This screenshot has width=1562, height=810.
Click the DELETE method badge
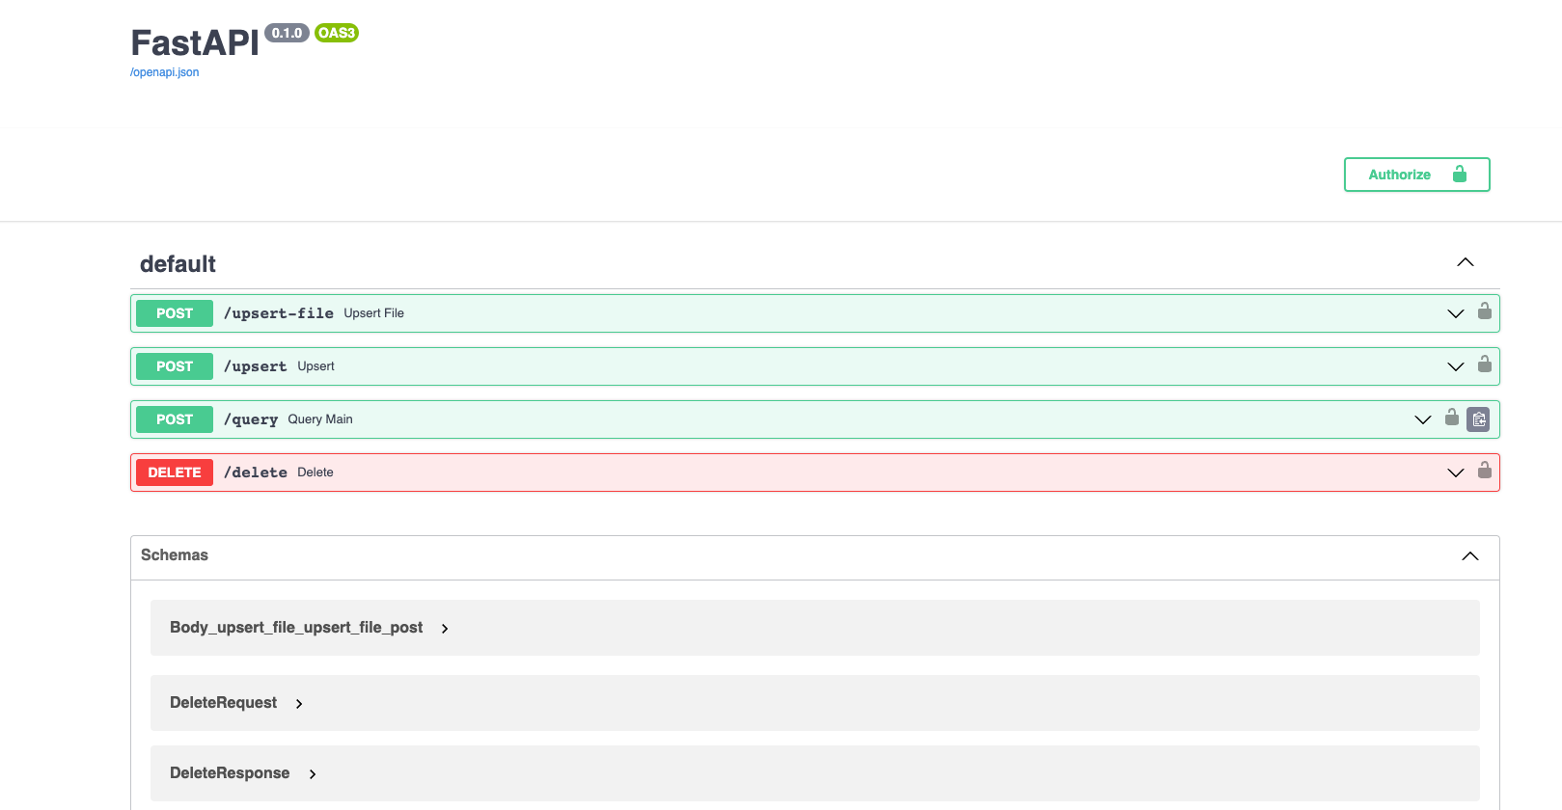175,472
